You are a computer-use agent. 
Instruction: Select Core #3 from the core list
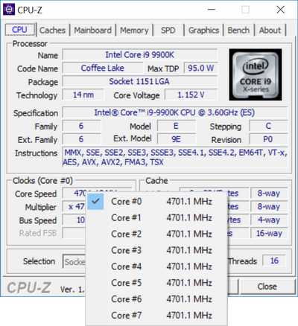pos(156,250)
